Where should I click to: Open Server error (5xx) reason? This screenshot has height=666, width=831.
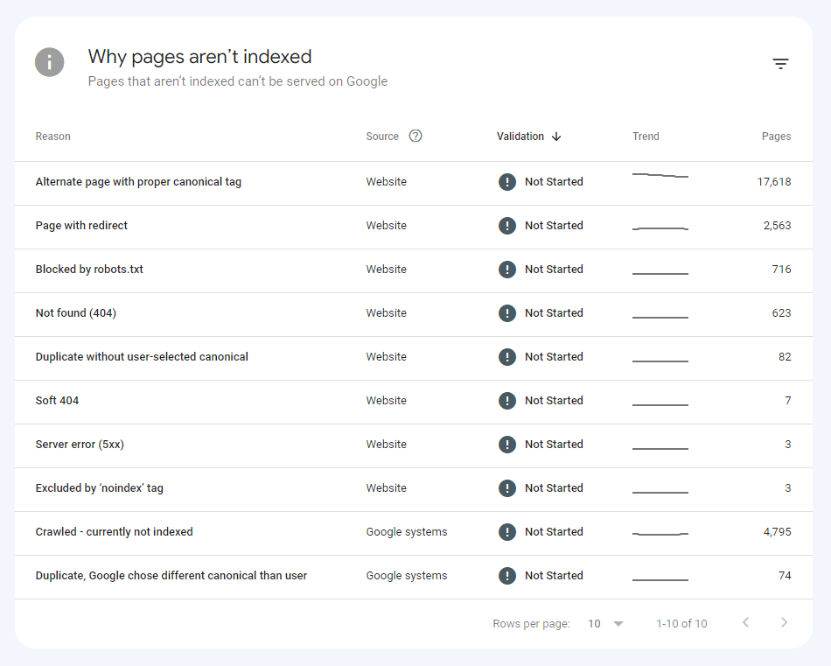click(x=80, y=445)
